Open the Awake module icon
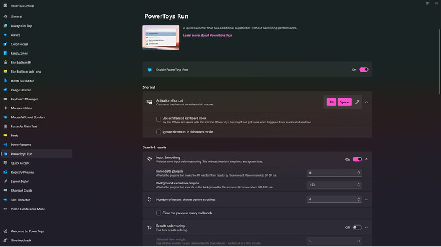This screenshot has height=247, width=441. (6, 35)
